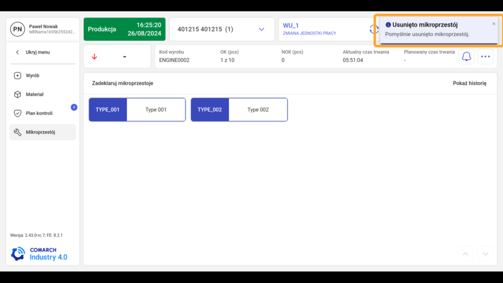Open the Materiał menu item
The width and height of the screenshot is (503, 283).
43,94
